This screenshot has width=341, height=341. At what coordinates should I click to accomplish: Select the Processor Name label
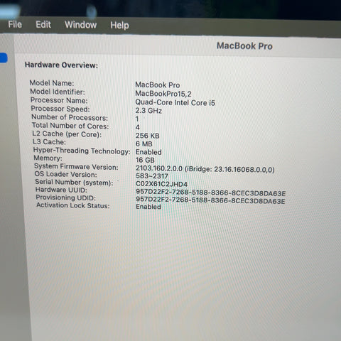[59, 100]
